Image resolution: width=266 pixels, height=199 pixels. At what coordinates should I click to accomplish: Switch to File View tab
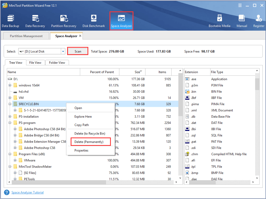pos(35,63)
